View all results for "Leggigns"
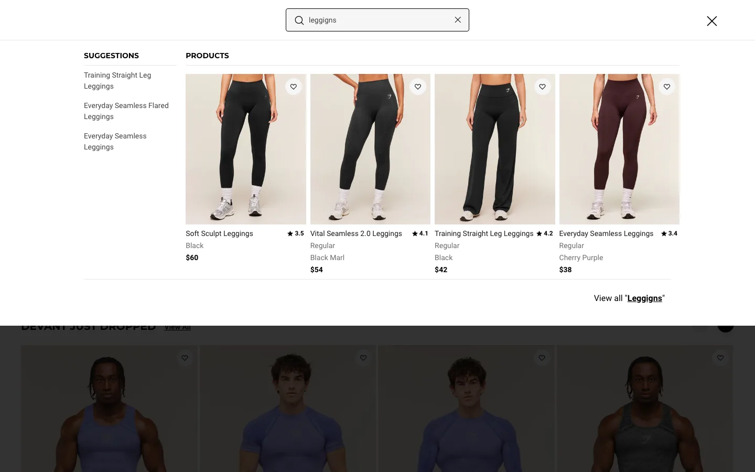The image size is (755, 472). pos(629,298)
